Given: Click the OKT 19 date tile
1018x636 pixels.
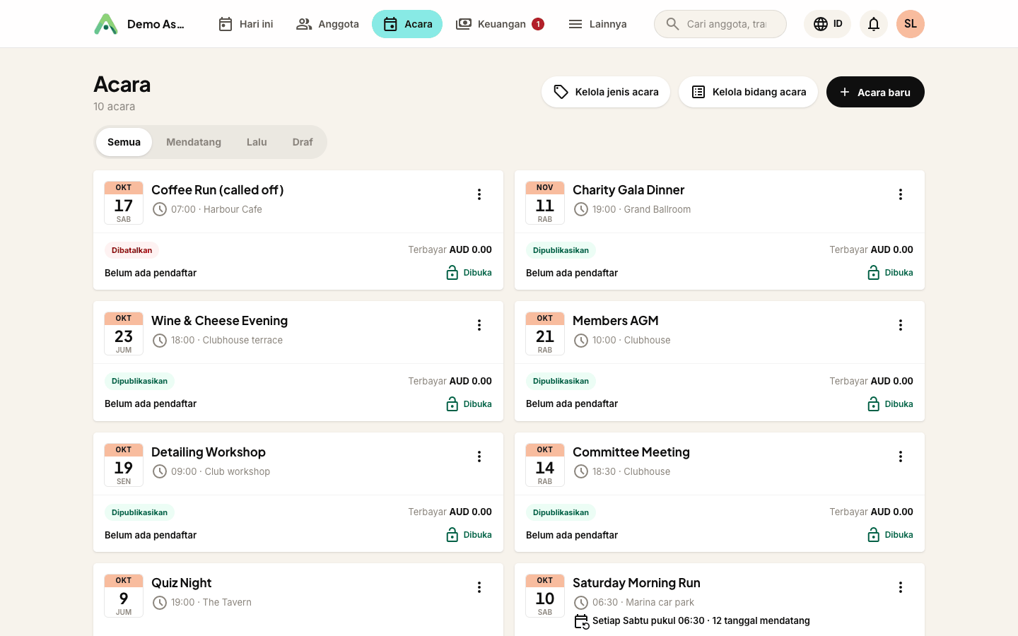Looking at the screenshot, I should (x=124, y=465).
